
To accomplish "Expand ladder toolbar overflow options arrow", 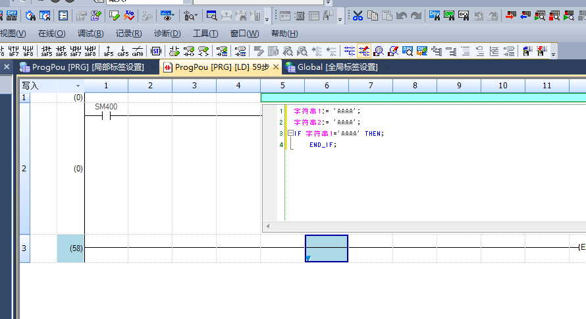I will click(554, 53).
